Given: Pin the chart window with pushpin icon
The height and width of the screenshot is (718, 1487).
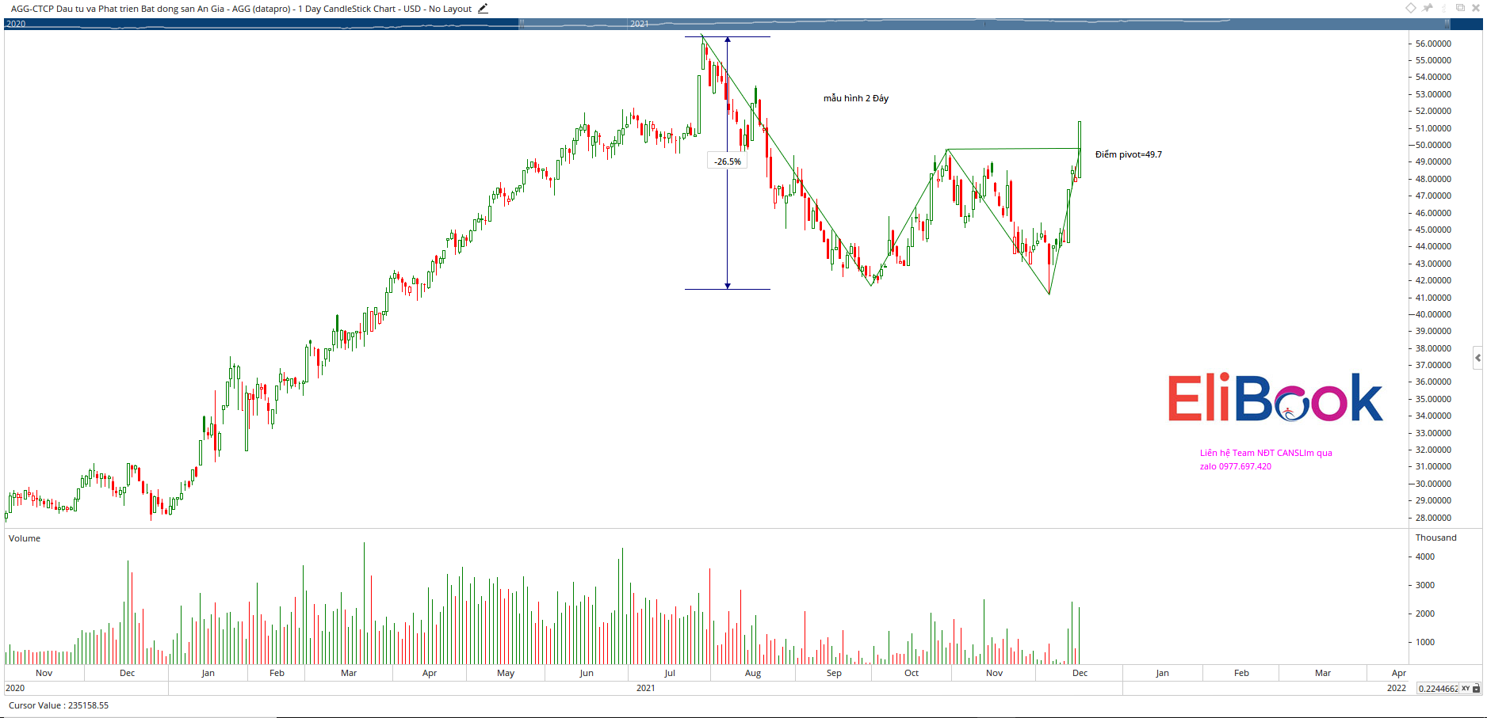Looking at the screenshot, I should [1428, 8].
